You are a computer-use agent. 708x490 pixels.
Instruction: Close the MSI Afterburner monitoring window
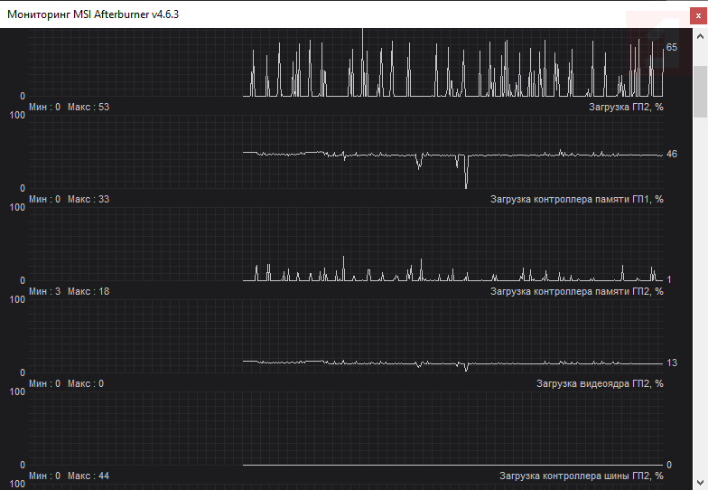[698, 16]
